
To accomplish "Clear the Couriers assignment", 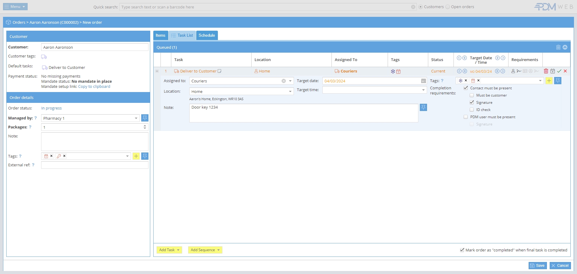I will [283, 81].
